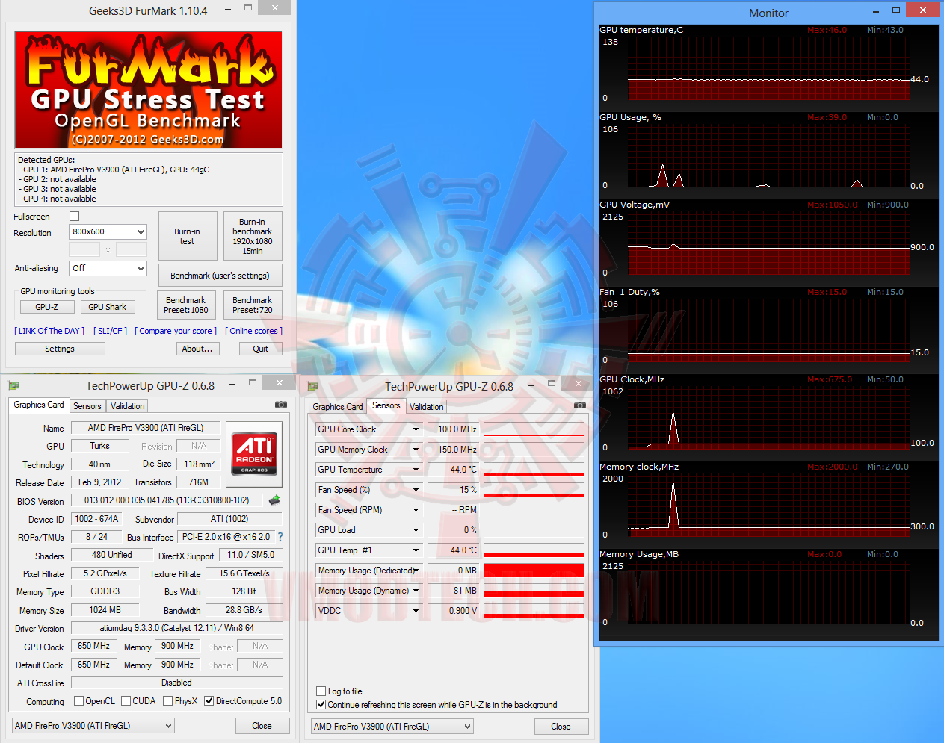Toggle the CUDA checkbox
The width and height of the screenshot is (944, 743).
[126, 701]
